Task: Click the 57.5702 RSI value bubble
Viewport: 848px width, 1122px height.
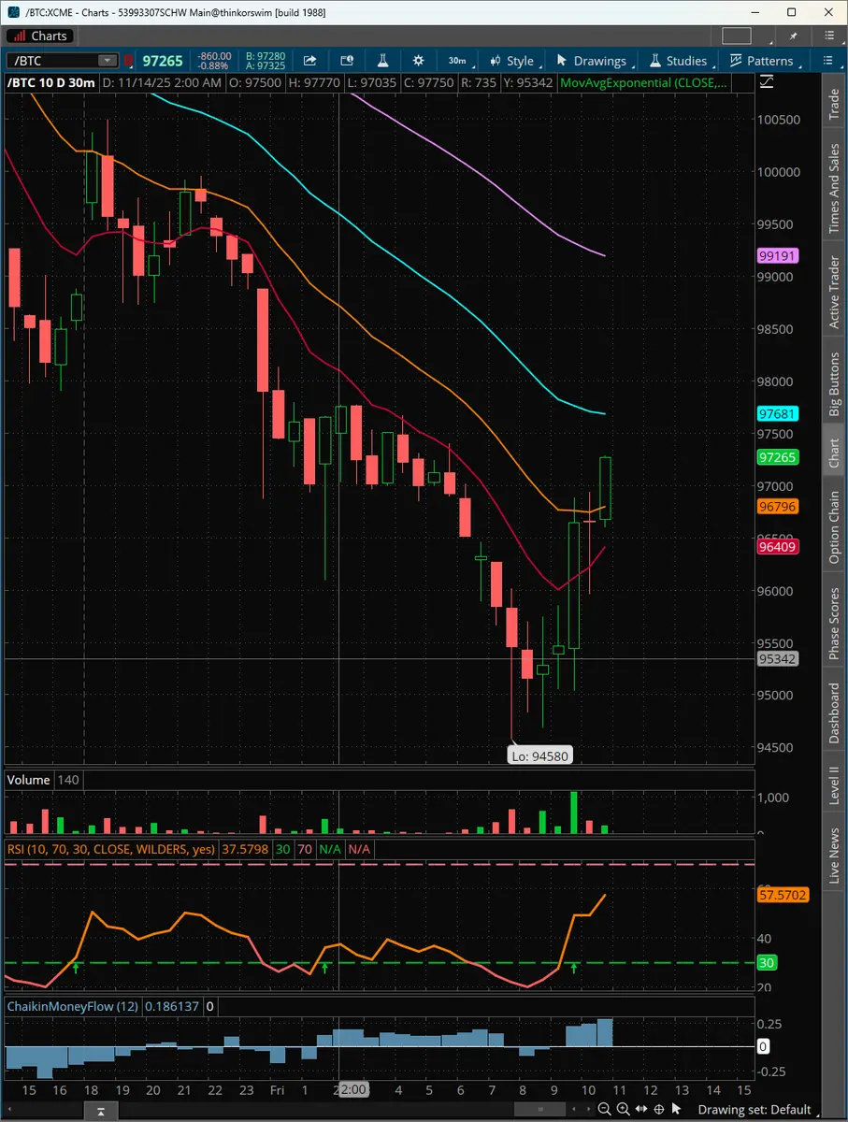Action: point(782,895)
